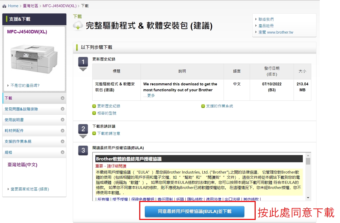Screen dimensions: 340x223
Task: Open 耗材與配件 sidebar item
Action: [34, 130]
